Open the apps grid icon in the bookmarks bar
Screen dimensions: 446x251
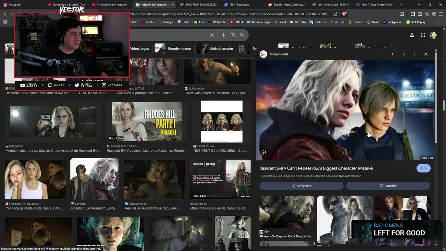[5, 22]
